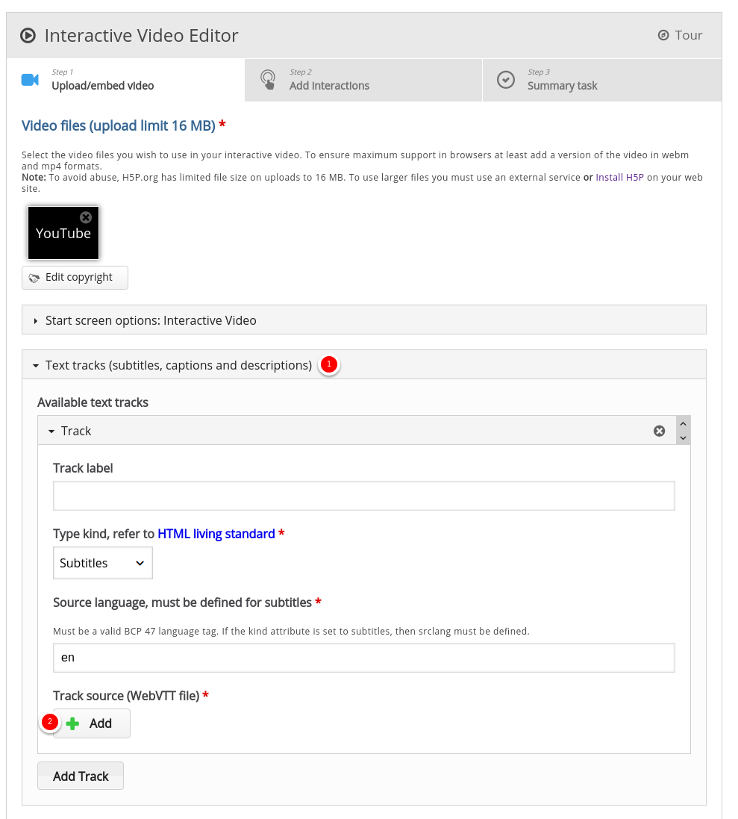
Task: Open the HTML living standard link
Action: click(216, 534)
